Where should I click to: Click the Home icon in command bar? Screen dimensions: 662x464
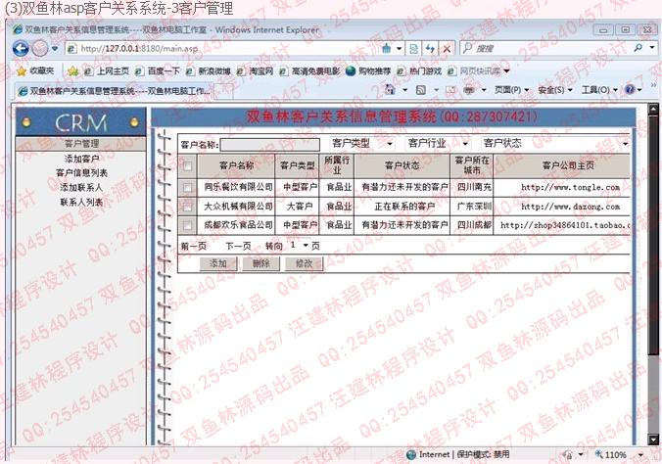tap(390, 89)
